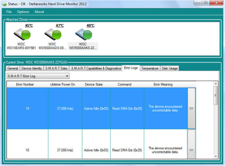
Task: Open the Disk Usage tab
Action: click(170, 68)
